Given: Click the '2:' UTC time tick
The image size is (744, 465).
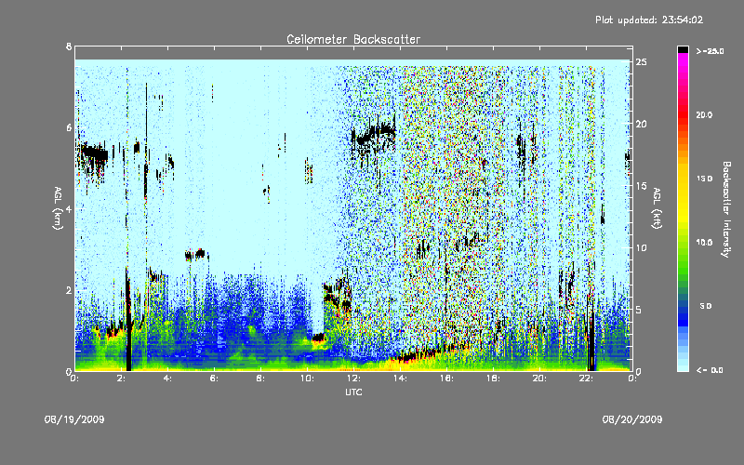Looking at the screenshot, I should point(121,379).
